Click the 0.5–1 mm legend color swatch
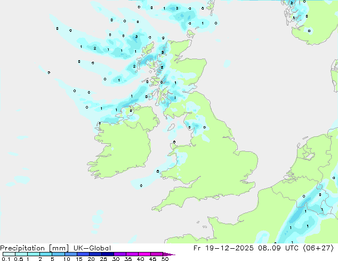The width and height of the screenshot is (338, 261). 21,254
